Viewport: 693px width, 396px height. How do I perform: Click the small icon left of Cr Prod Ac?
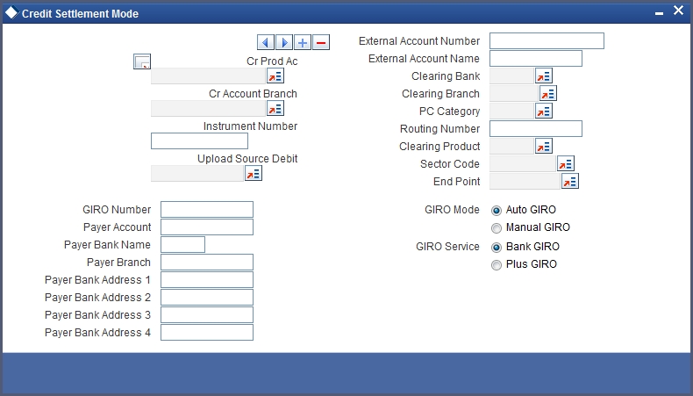[142, 61]
